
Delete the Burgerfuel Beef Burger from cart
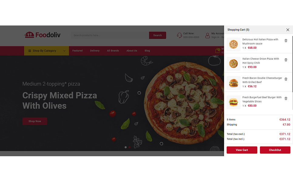[286, 98]
